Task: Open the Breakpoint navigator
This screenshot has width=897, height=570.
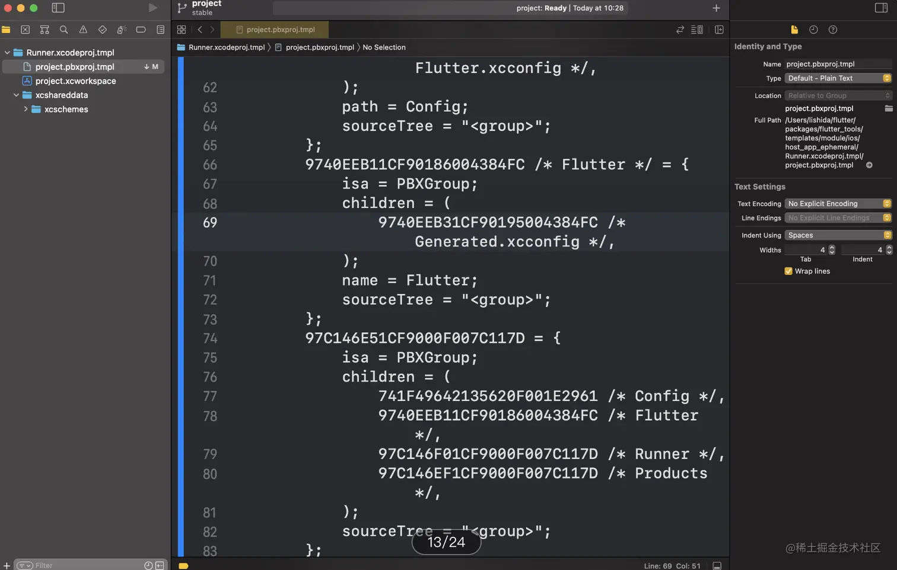Action: click(141, 30)
